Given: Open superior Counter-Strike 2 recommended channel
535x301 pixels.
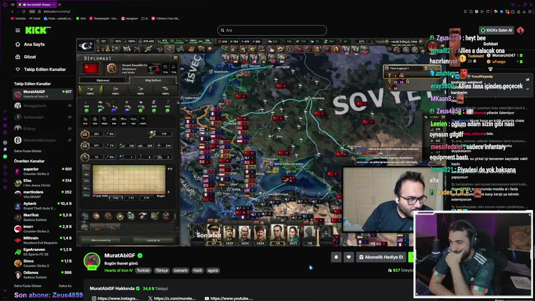Looking at the screenshot, I should pos(43,171).
